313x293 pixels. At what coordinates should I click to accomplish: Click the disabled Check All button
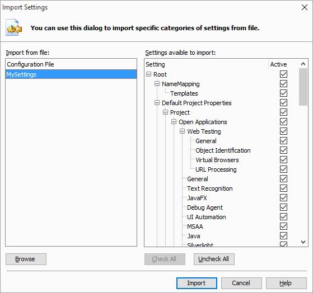coord(165,259)
